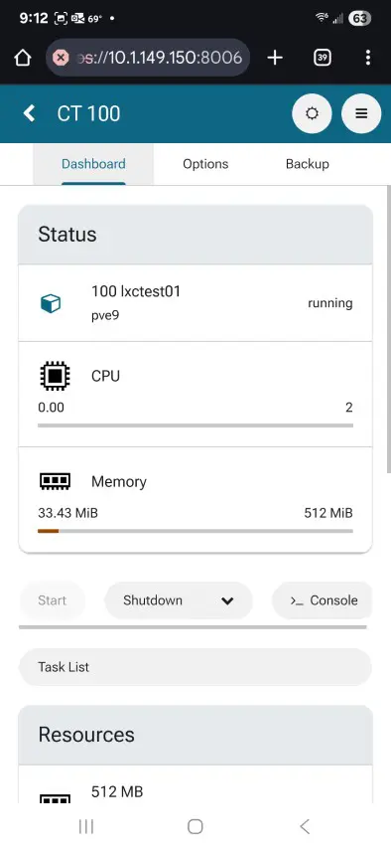Toggle the light/dark theme sun button
Image resolution: width=391 pixels, height=849 pixels.
tap(312, 113)
